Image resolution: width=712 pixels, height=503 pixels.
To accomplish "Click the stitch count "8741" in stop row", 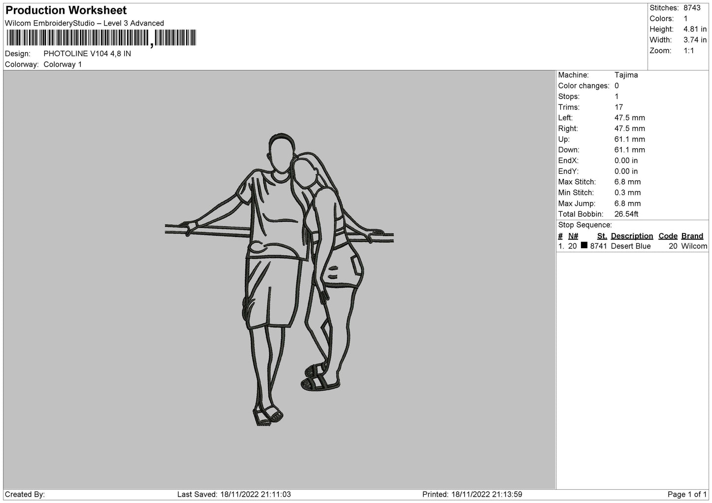I will tap(598, 246).
